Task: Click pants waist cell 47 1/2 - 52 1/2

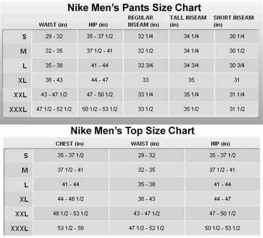Action: click(54, 109)
